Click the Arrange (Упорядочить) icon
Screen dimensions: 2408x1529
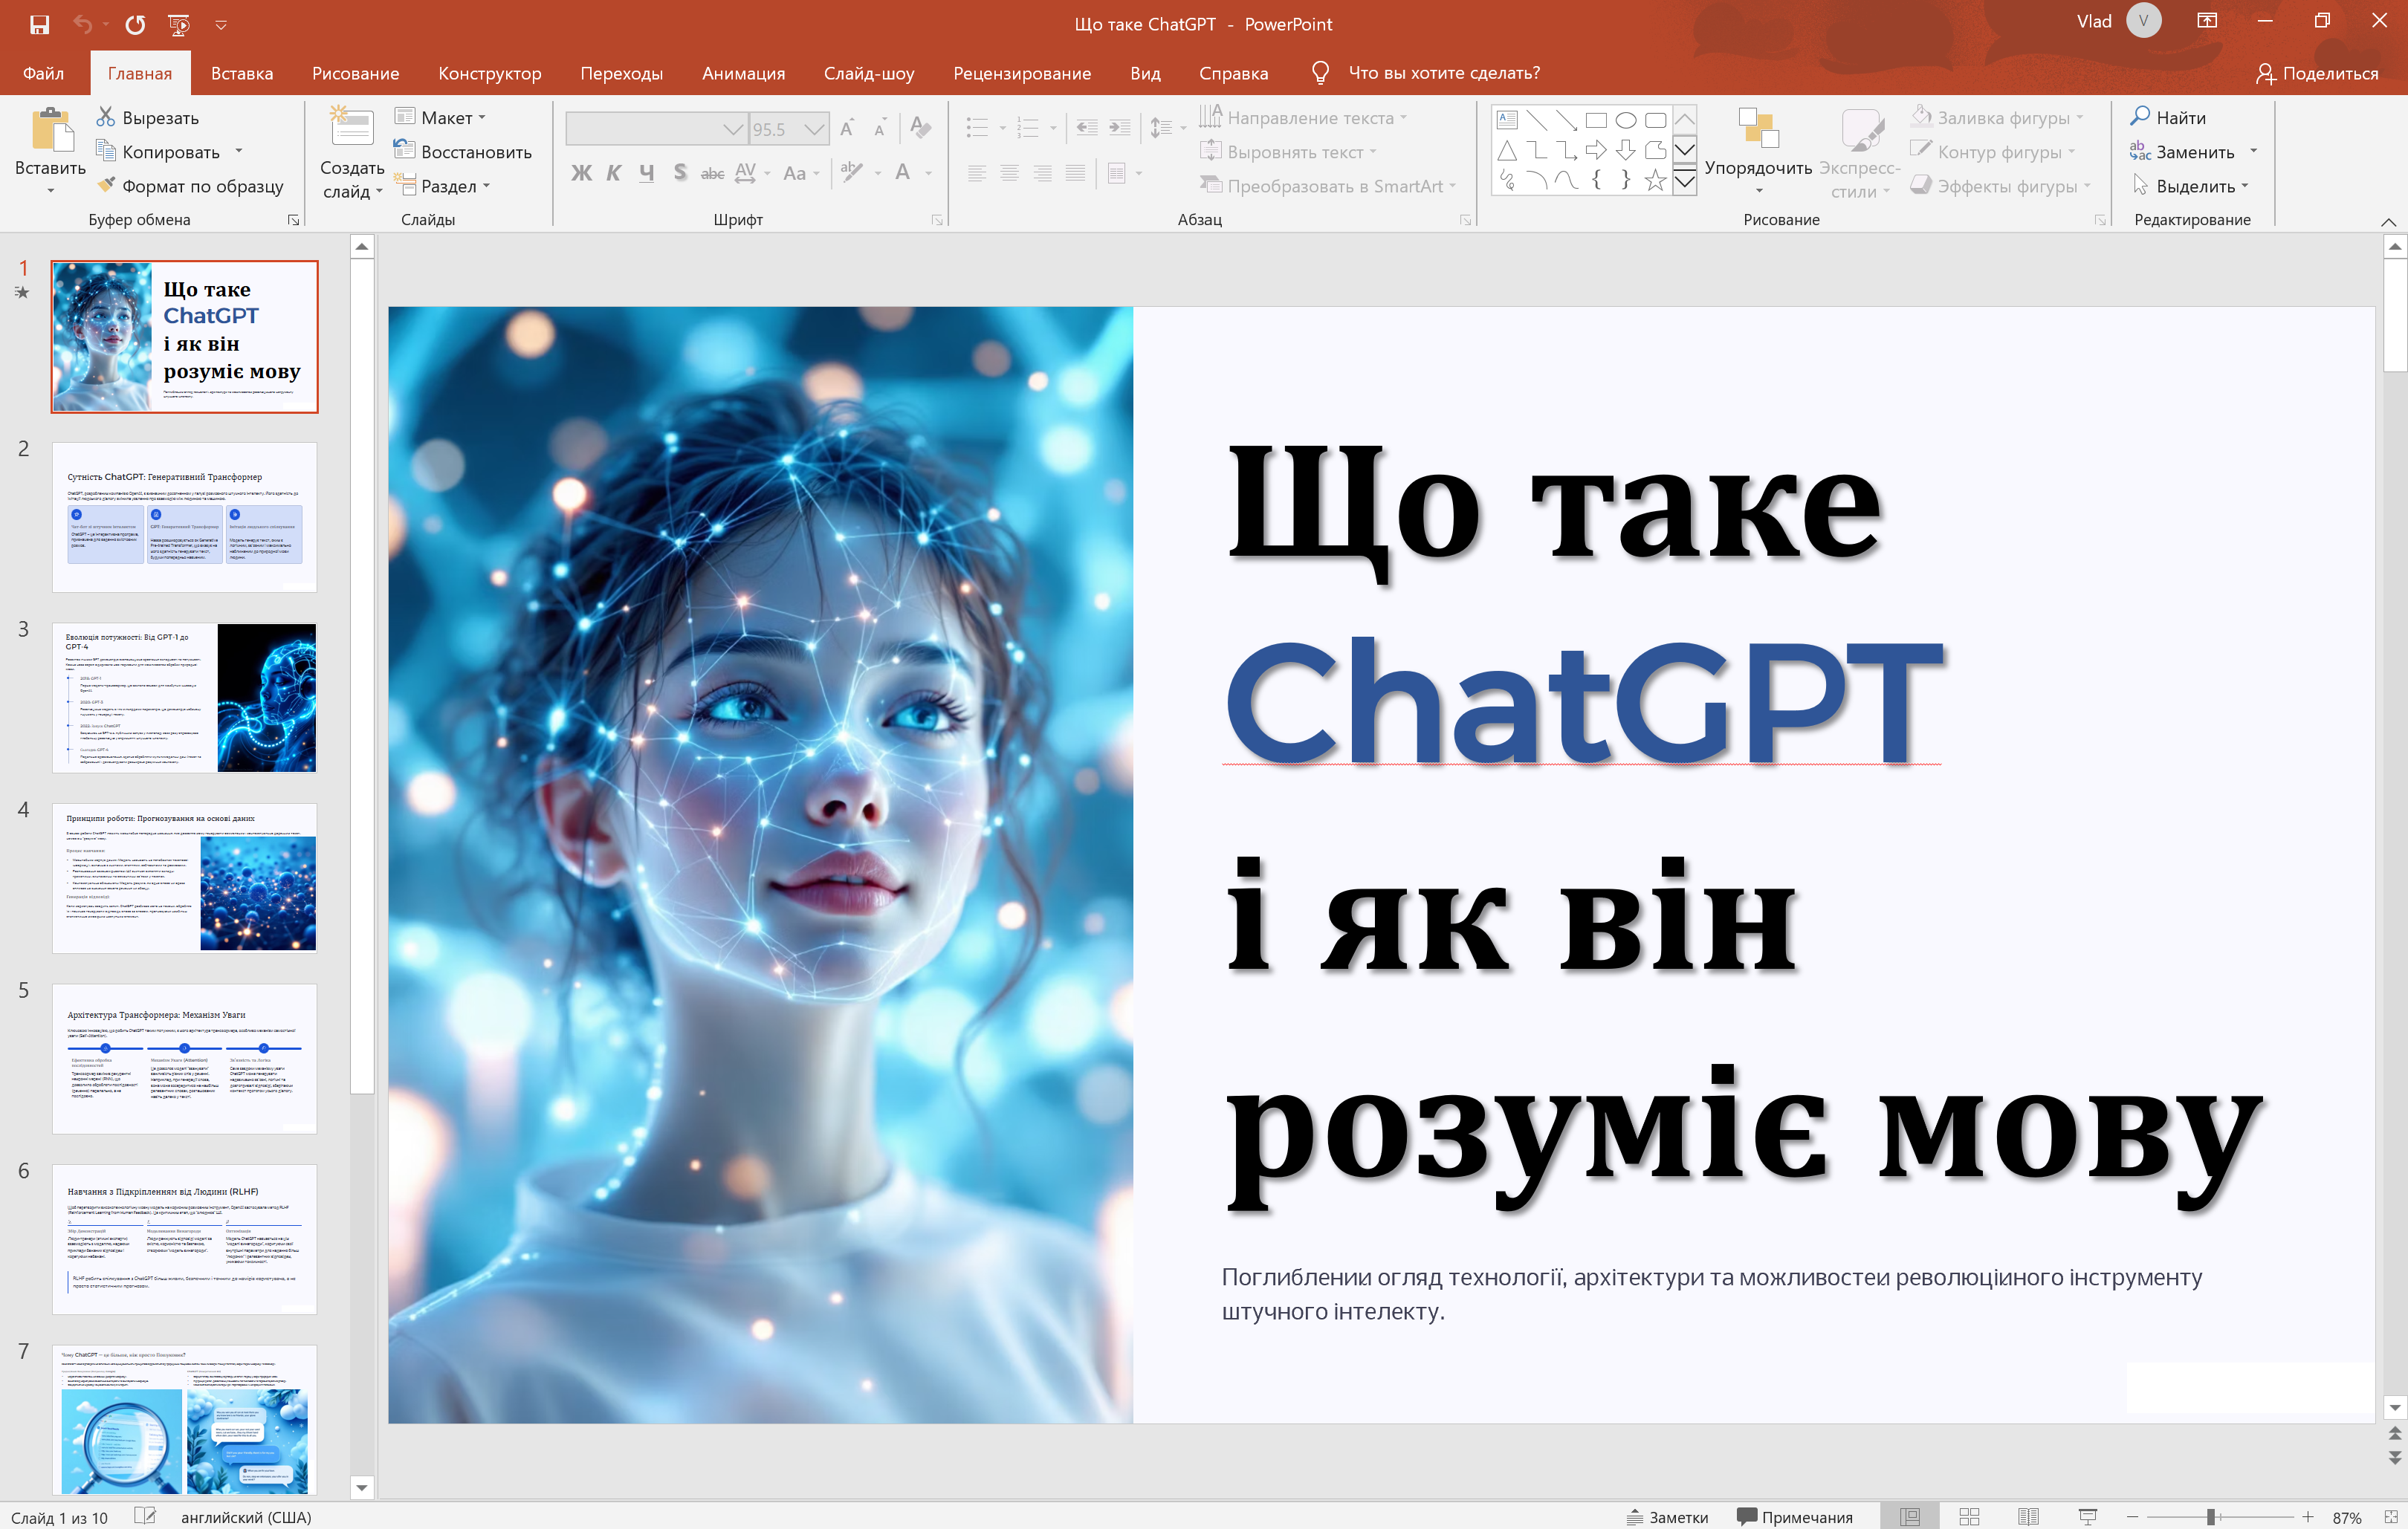pos(1759,129)
